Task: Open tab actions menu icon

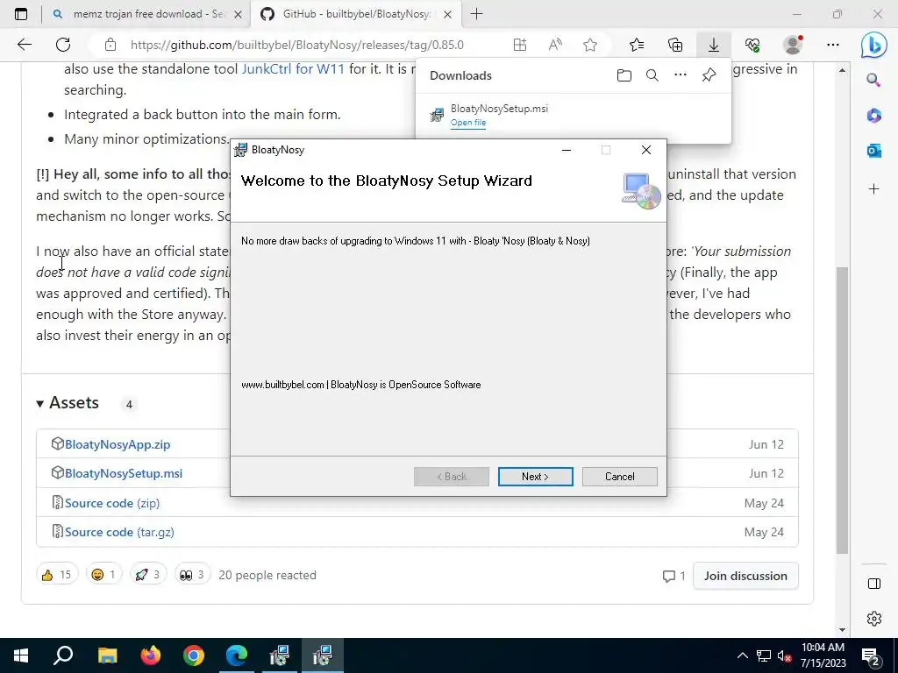Action: 21,14
